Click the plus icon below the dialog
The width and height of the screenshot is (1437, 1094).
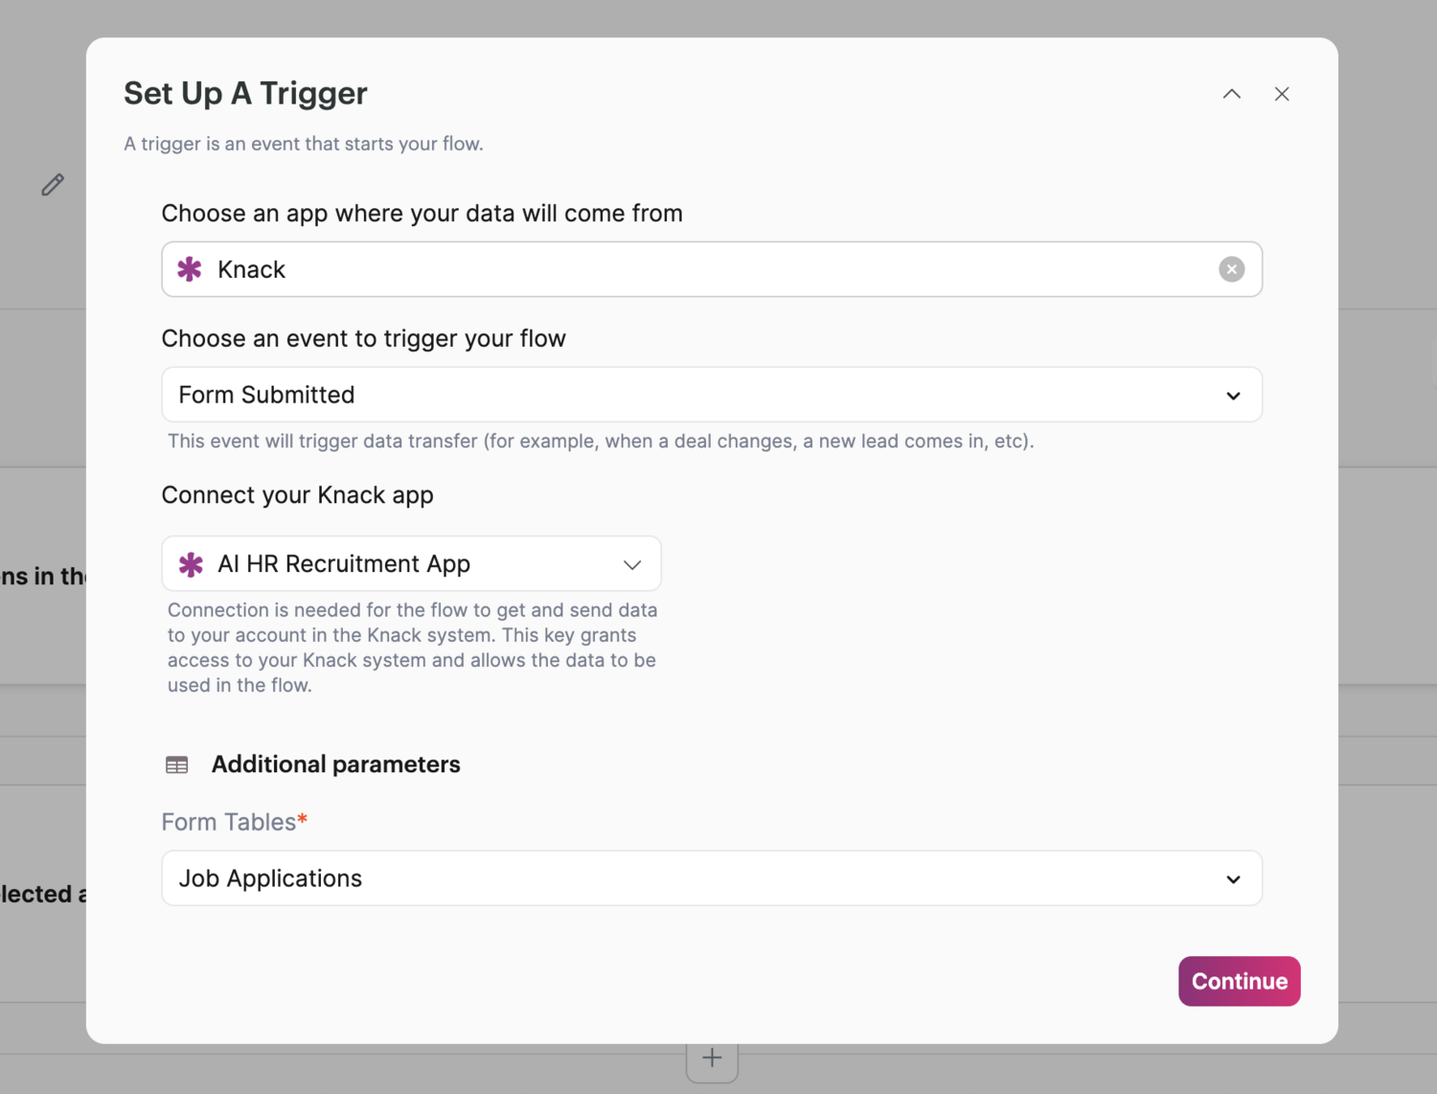coord(711,1057)
